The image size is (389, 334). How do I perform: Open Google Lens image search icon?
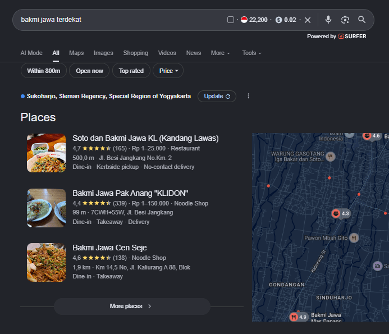345,20
